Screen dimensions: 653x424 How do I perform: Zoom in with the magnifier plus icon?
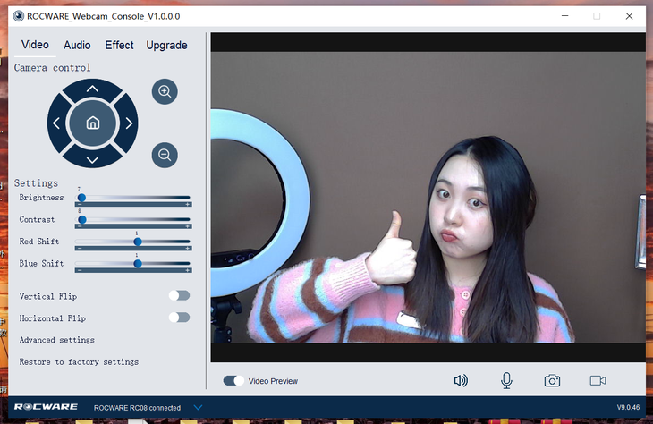pyautogui.click(x=165, y=91)
